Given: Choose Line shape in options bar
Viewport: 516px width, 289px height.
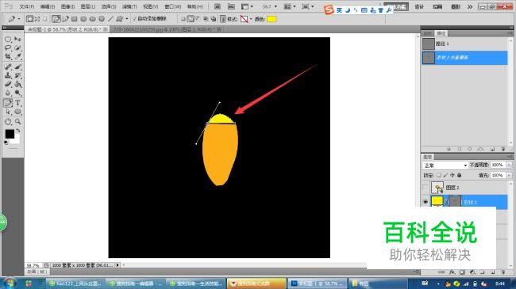Looking at the screenshot, I should 110,19.
